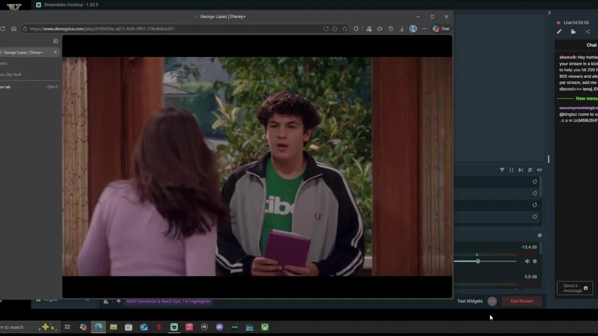Close the George Lopez | Disney+ tab

pyautogui.click(x=55, y=52)
